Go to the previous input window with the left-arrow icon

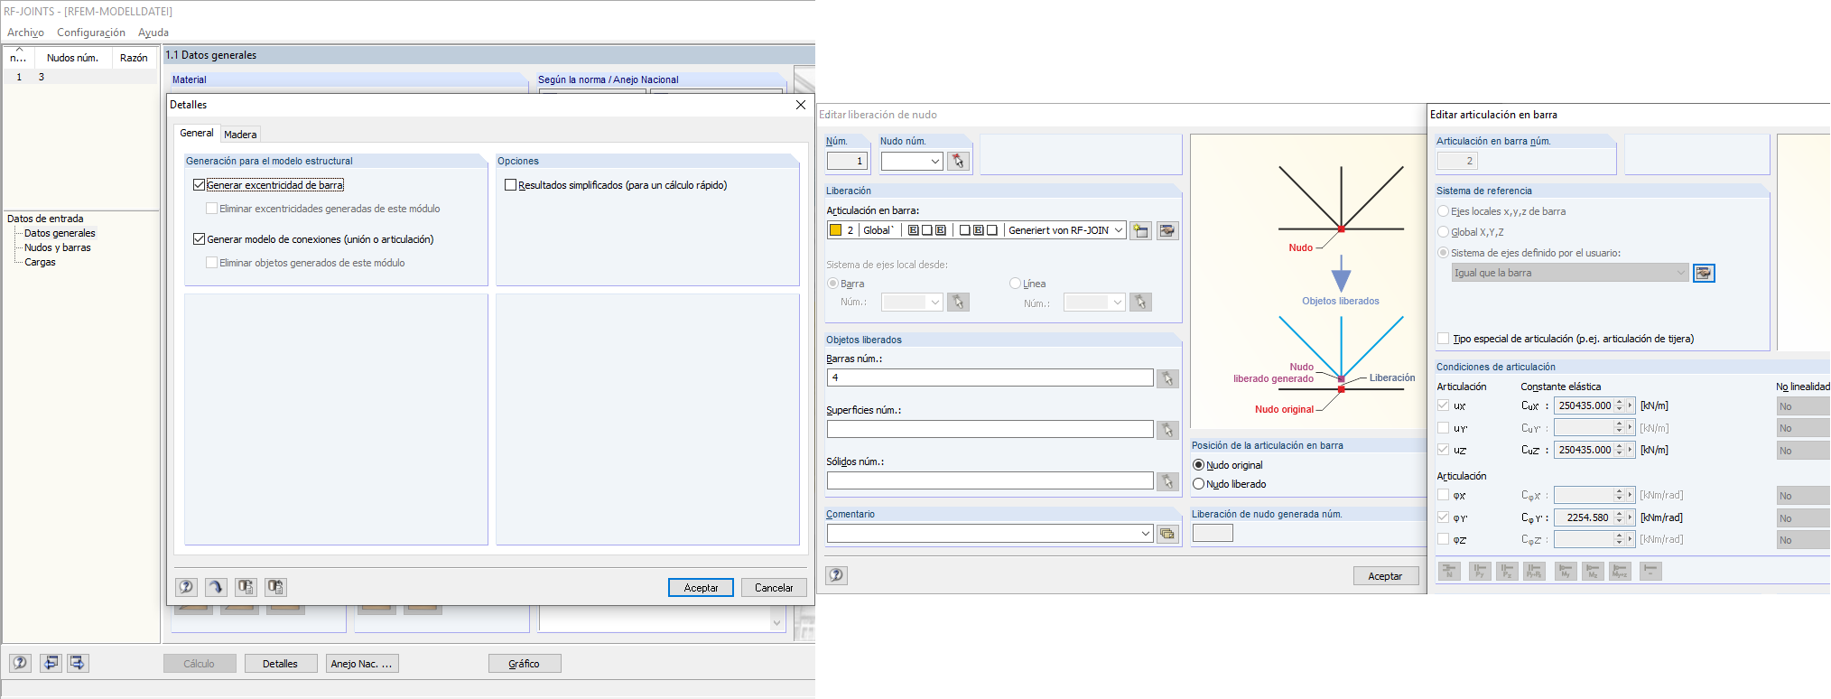[x=51, y=663]
